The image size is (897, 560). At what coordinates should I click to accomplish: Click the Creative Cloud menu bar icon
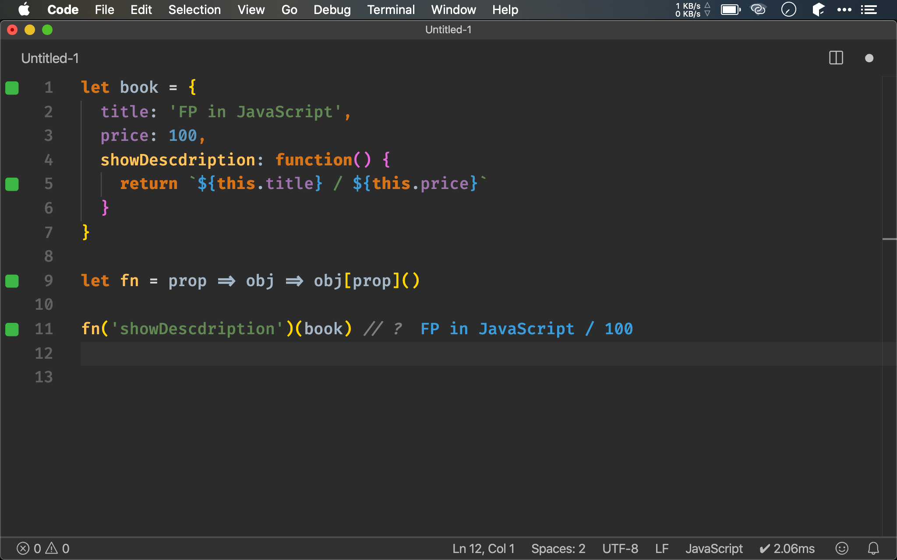tap(758, 10)
